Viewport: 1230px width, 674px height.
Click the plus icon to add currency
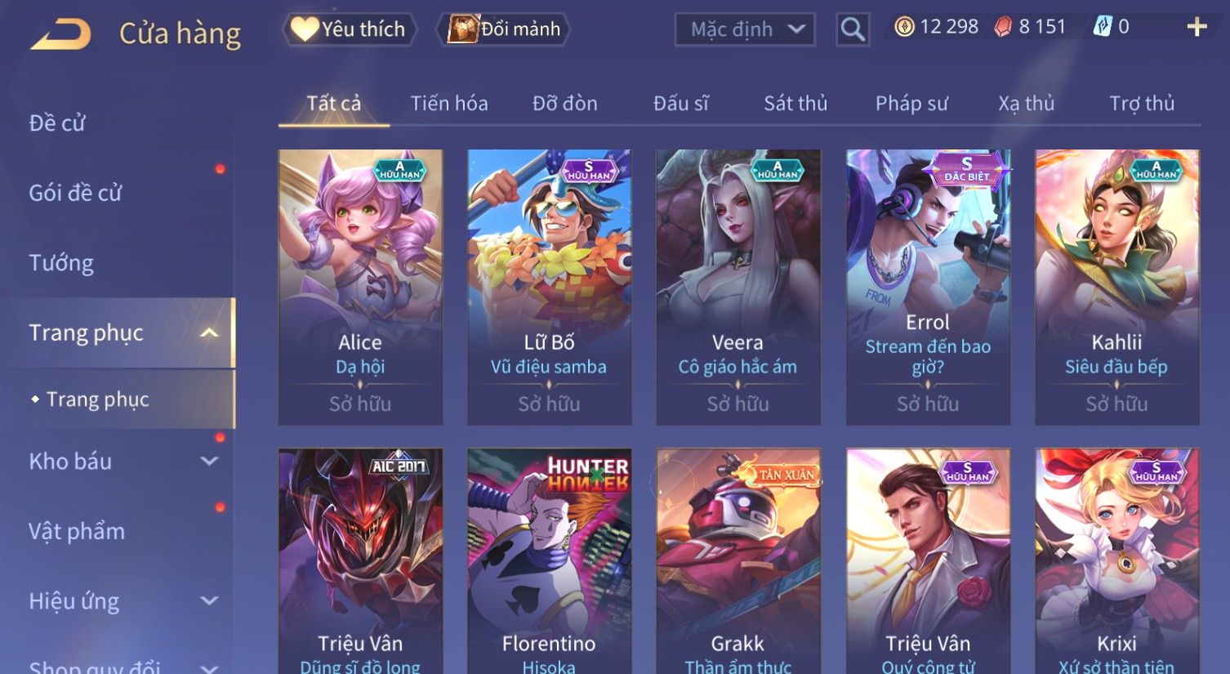(1197, 27)
